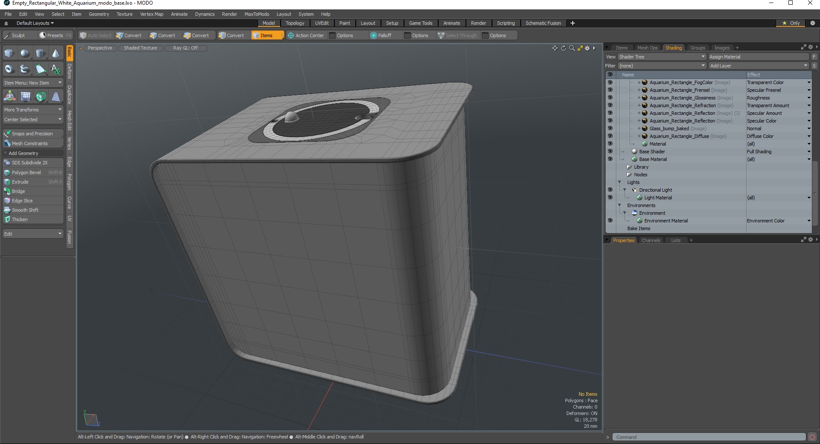Select the Cone primitive tool
Screen dimensions: 820x444
(56, 53)
